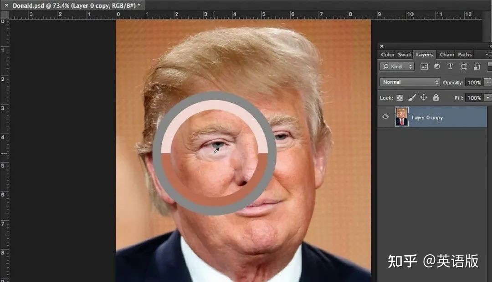This screenshot has height=282, width=492.
Task: Click the smart object filter icon
Action: 477,66
